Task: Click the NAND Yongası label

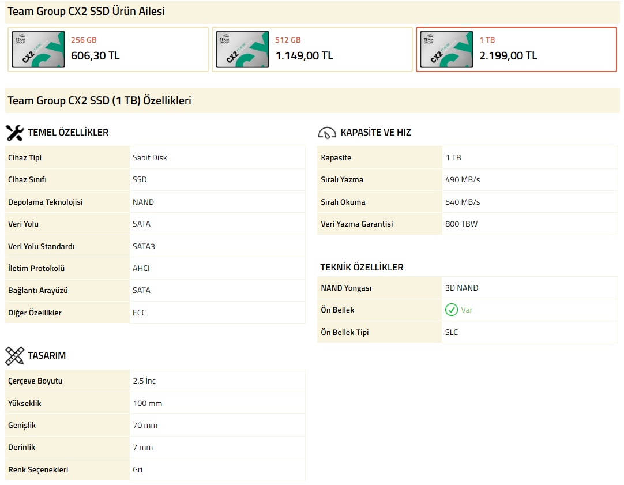Action: pyautogui.click(x=346, y=288)
